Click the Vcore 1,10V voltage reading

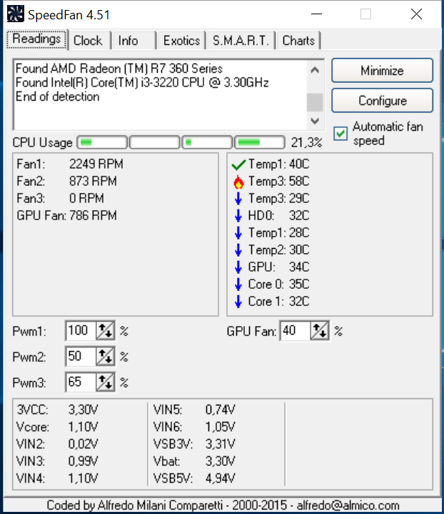[x=57, y=427]
